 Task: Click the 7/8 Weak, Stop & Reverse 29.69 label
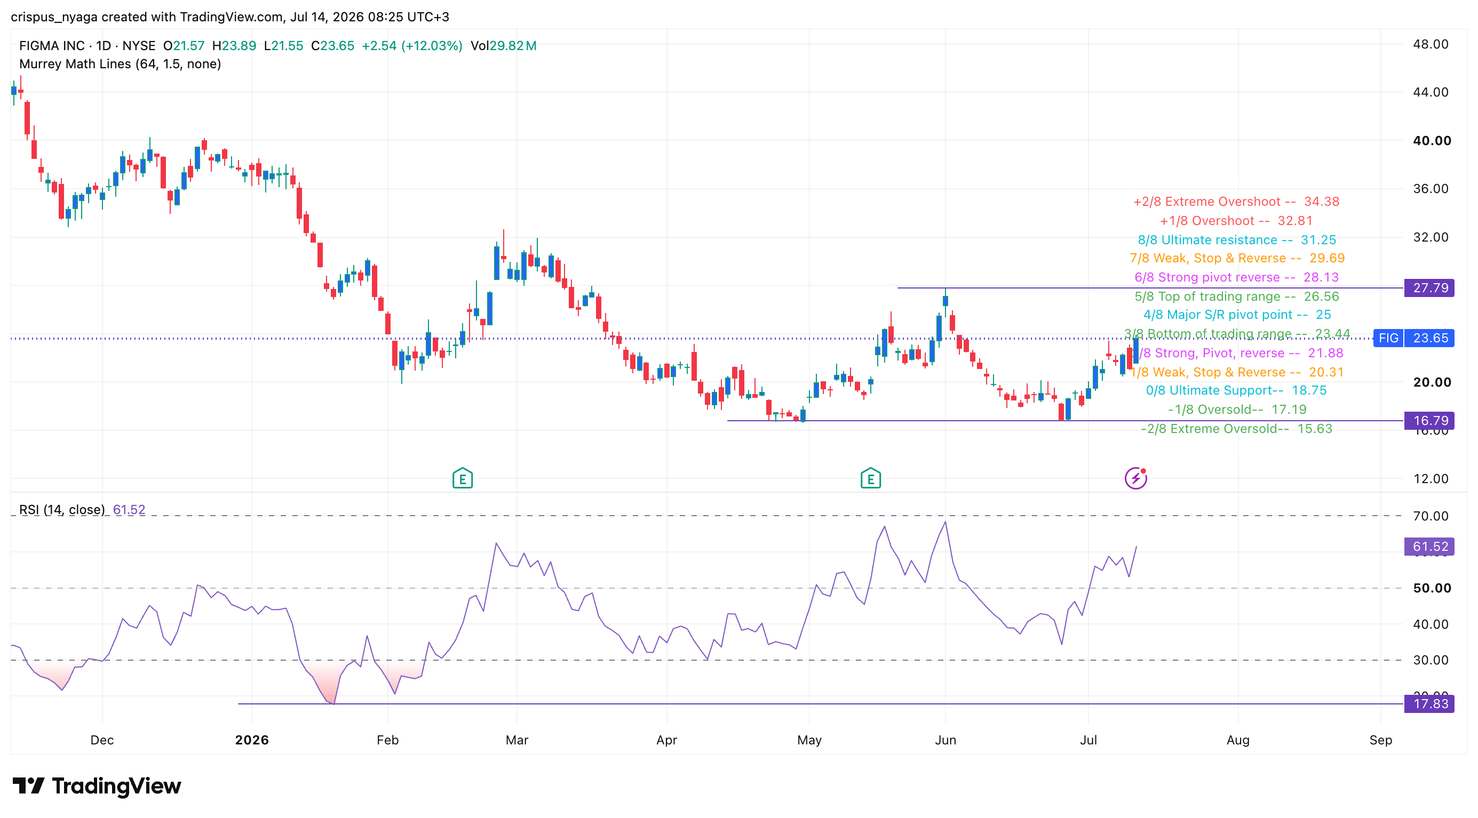[x=1237, y=259]
